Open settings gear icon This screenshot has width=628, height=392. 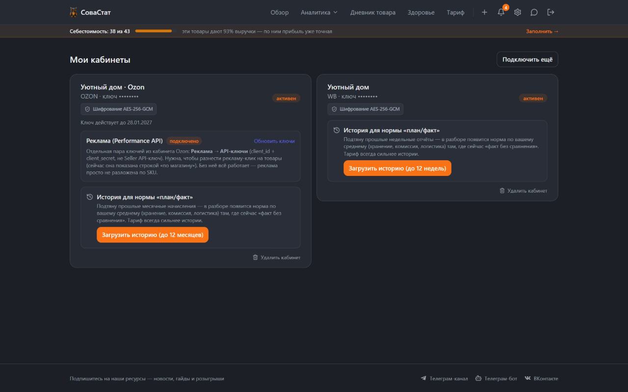[518, 12]
